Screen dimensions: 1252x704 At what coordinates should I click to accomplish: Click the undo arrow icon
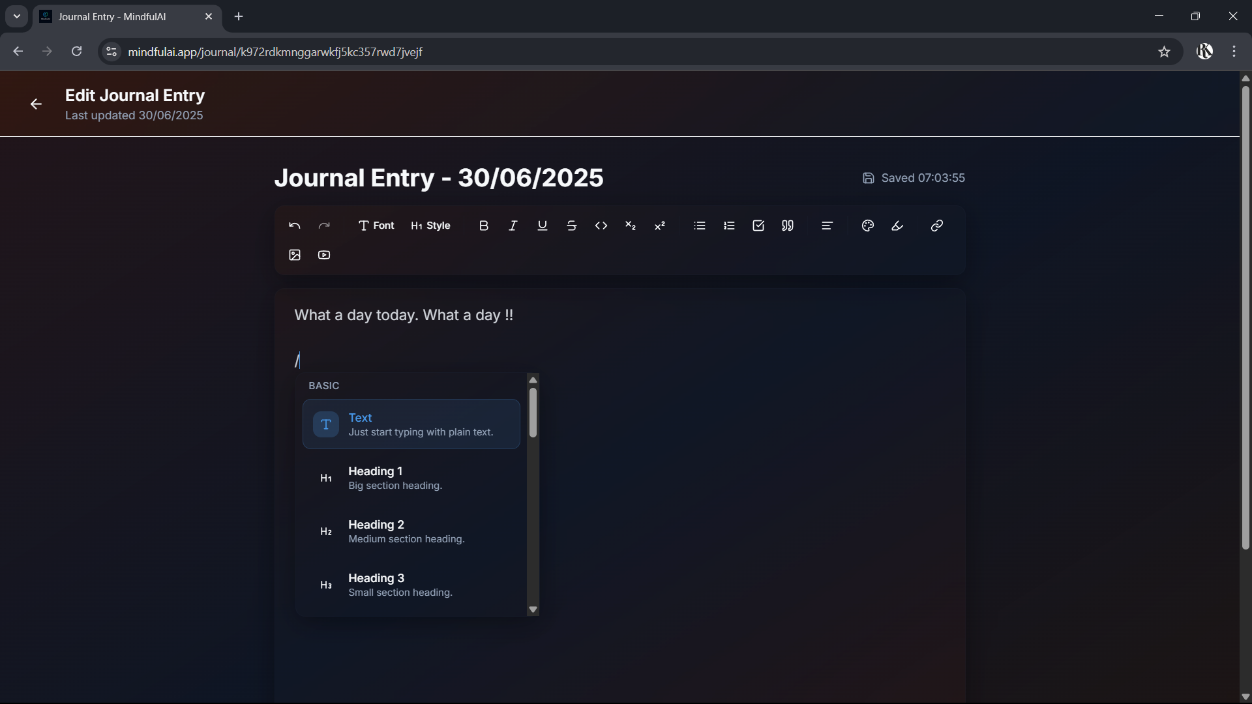pos(294,226)
